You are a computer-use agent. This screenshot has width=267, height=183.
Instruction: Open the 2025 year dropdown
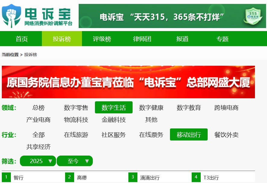[x=38, y=161]
